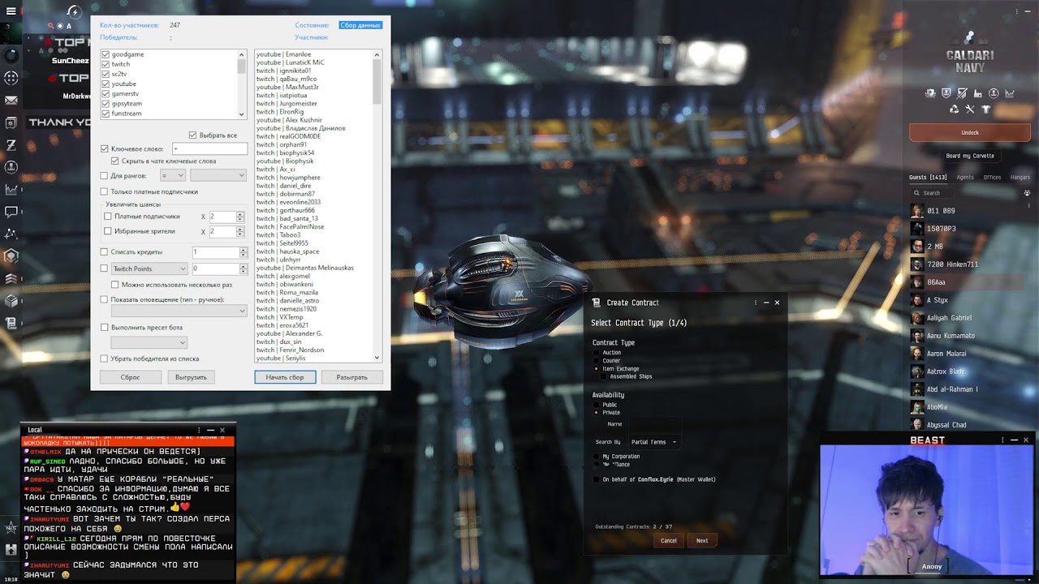
Task: Open the Market graph icon in left sidebar
Action: click(11, 189)
